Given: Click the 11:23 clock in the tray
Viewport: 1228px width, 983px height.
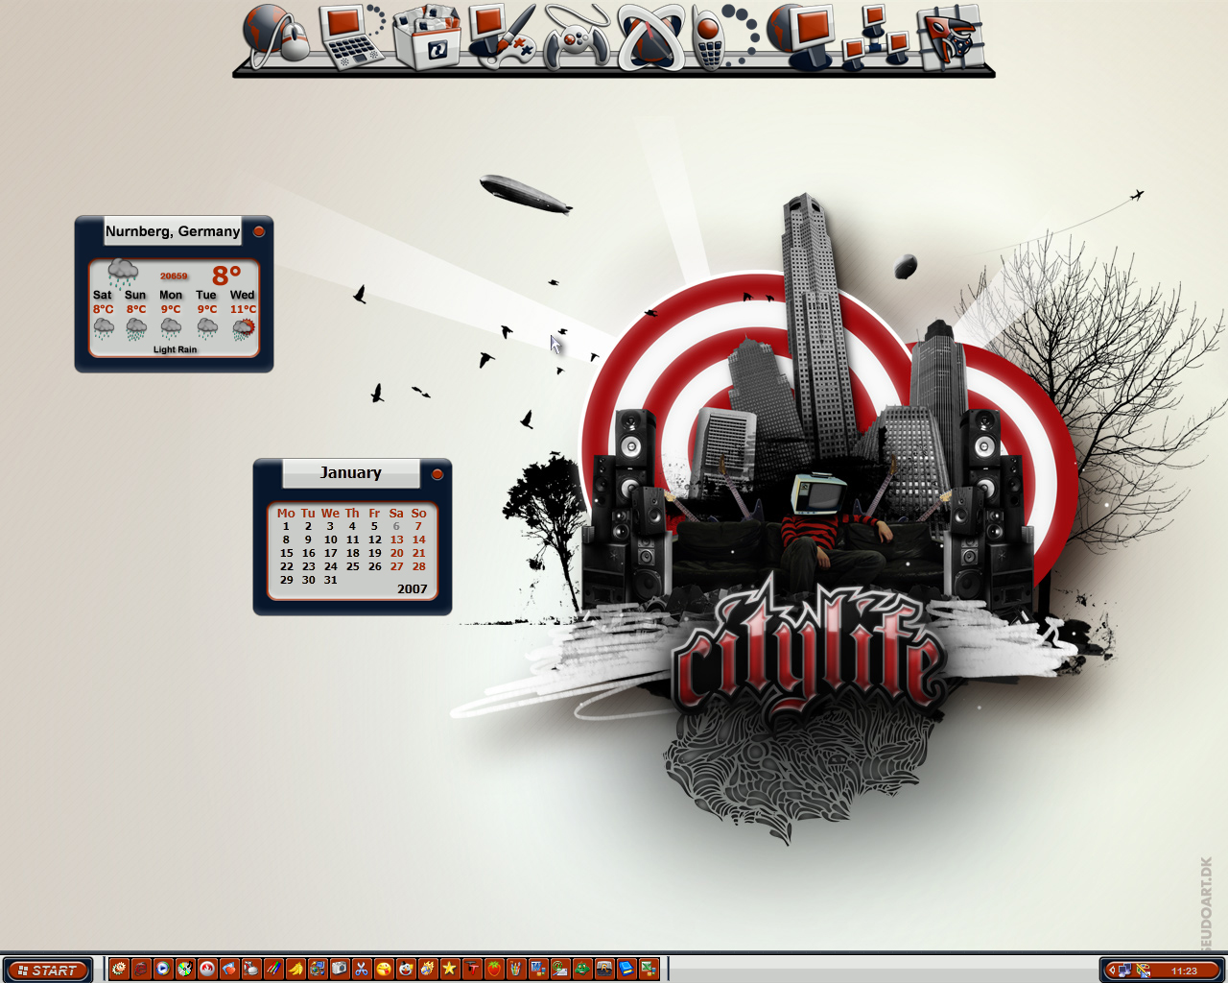Looking at the screenshot, I should [x=1185, y=971].
